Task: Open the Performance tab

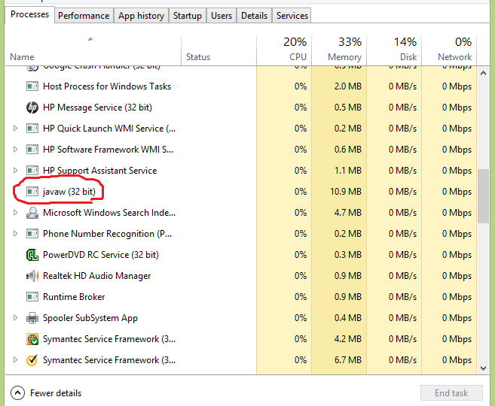Action: [x=84, y=16]
